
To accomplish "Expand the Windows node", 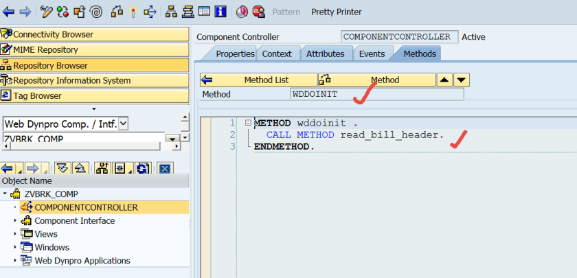I will [x=15, y=247].
